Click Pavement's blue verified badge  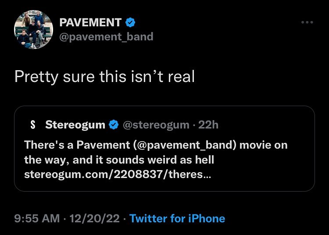click(131, 22)
